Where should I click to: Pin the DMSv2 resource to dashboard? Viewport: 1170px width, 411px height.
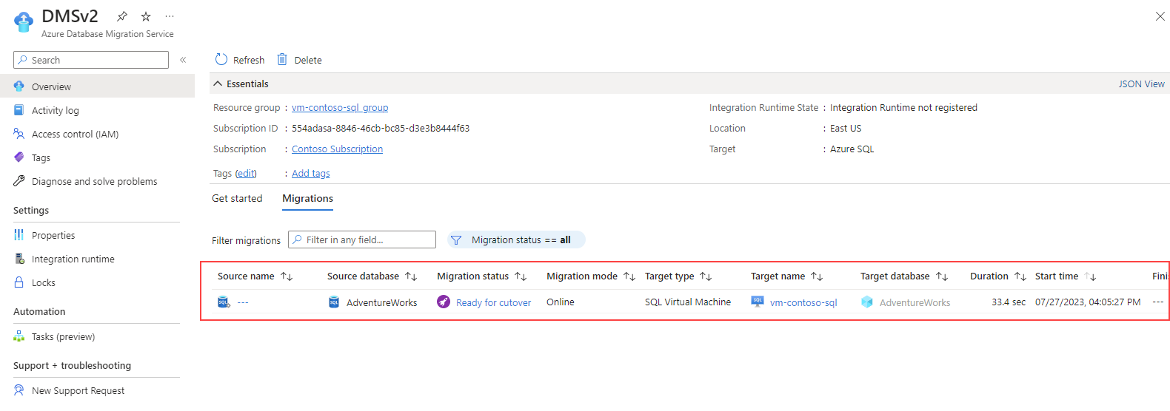point(122,16)
